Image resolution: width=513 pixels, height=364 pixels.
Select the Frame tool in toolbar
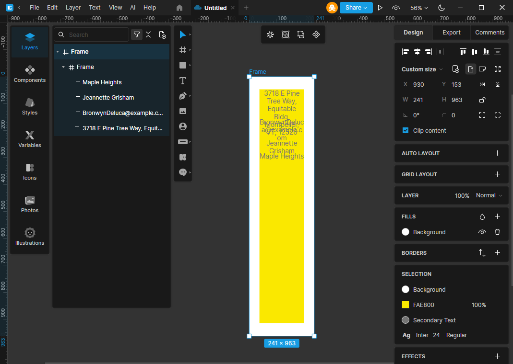(x=182, y=50)
